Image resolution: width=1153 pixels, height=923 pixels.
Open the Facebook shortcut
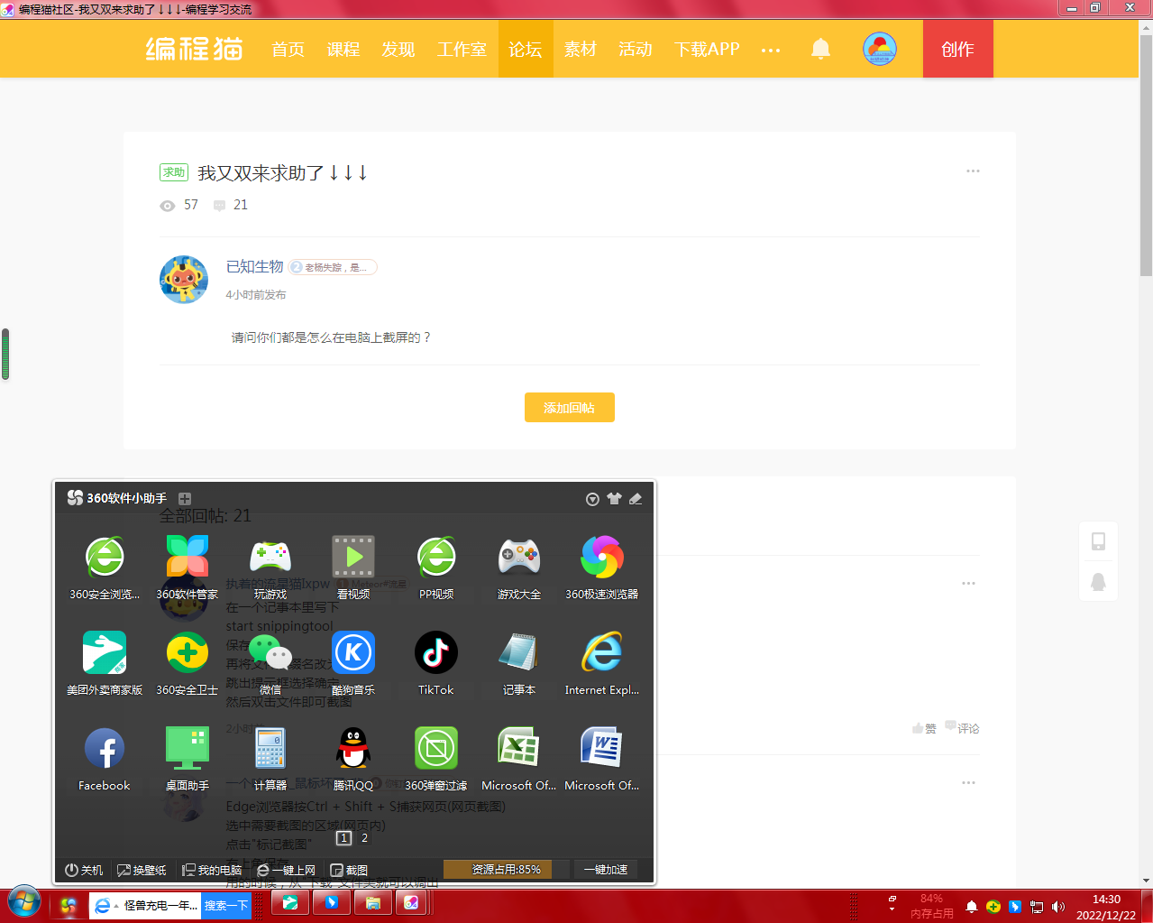105,758
